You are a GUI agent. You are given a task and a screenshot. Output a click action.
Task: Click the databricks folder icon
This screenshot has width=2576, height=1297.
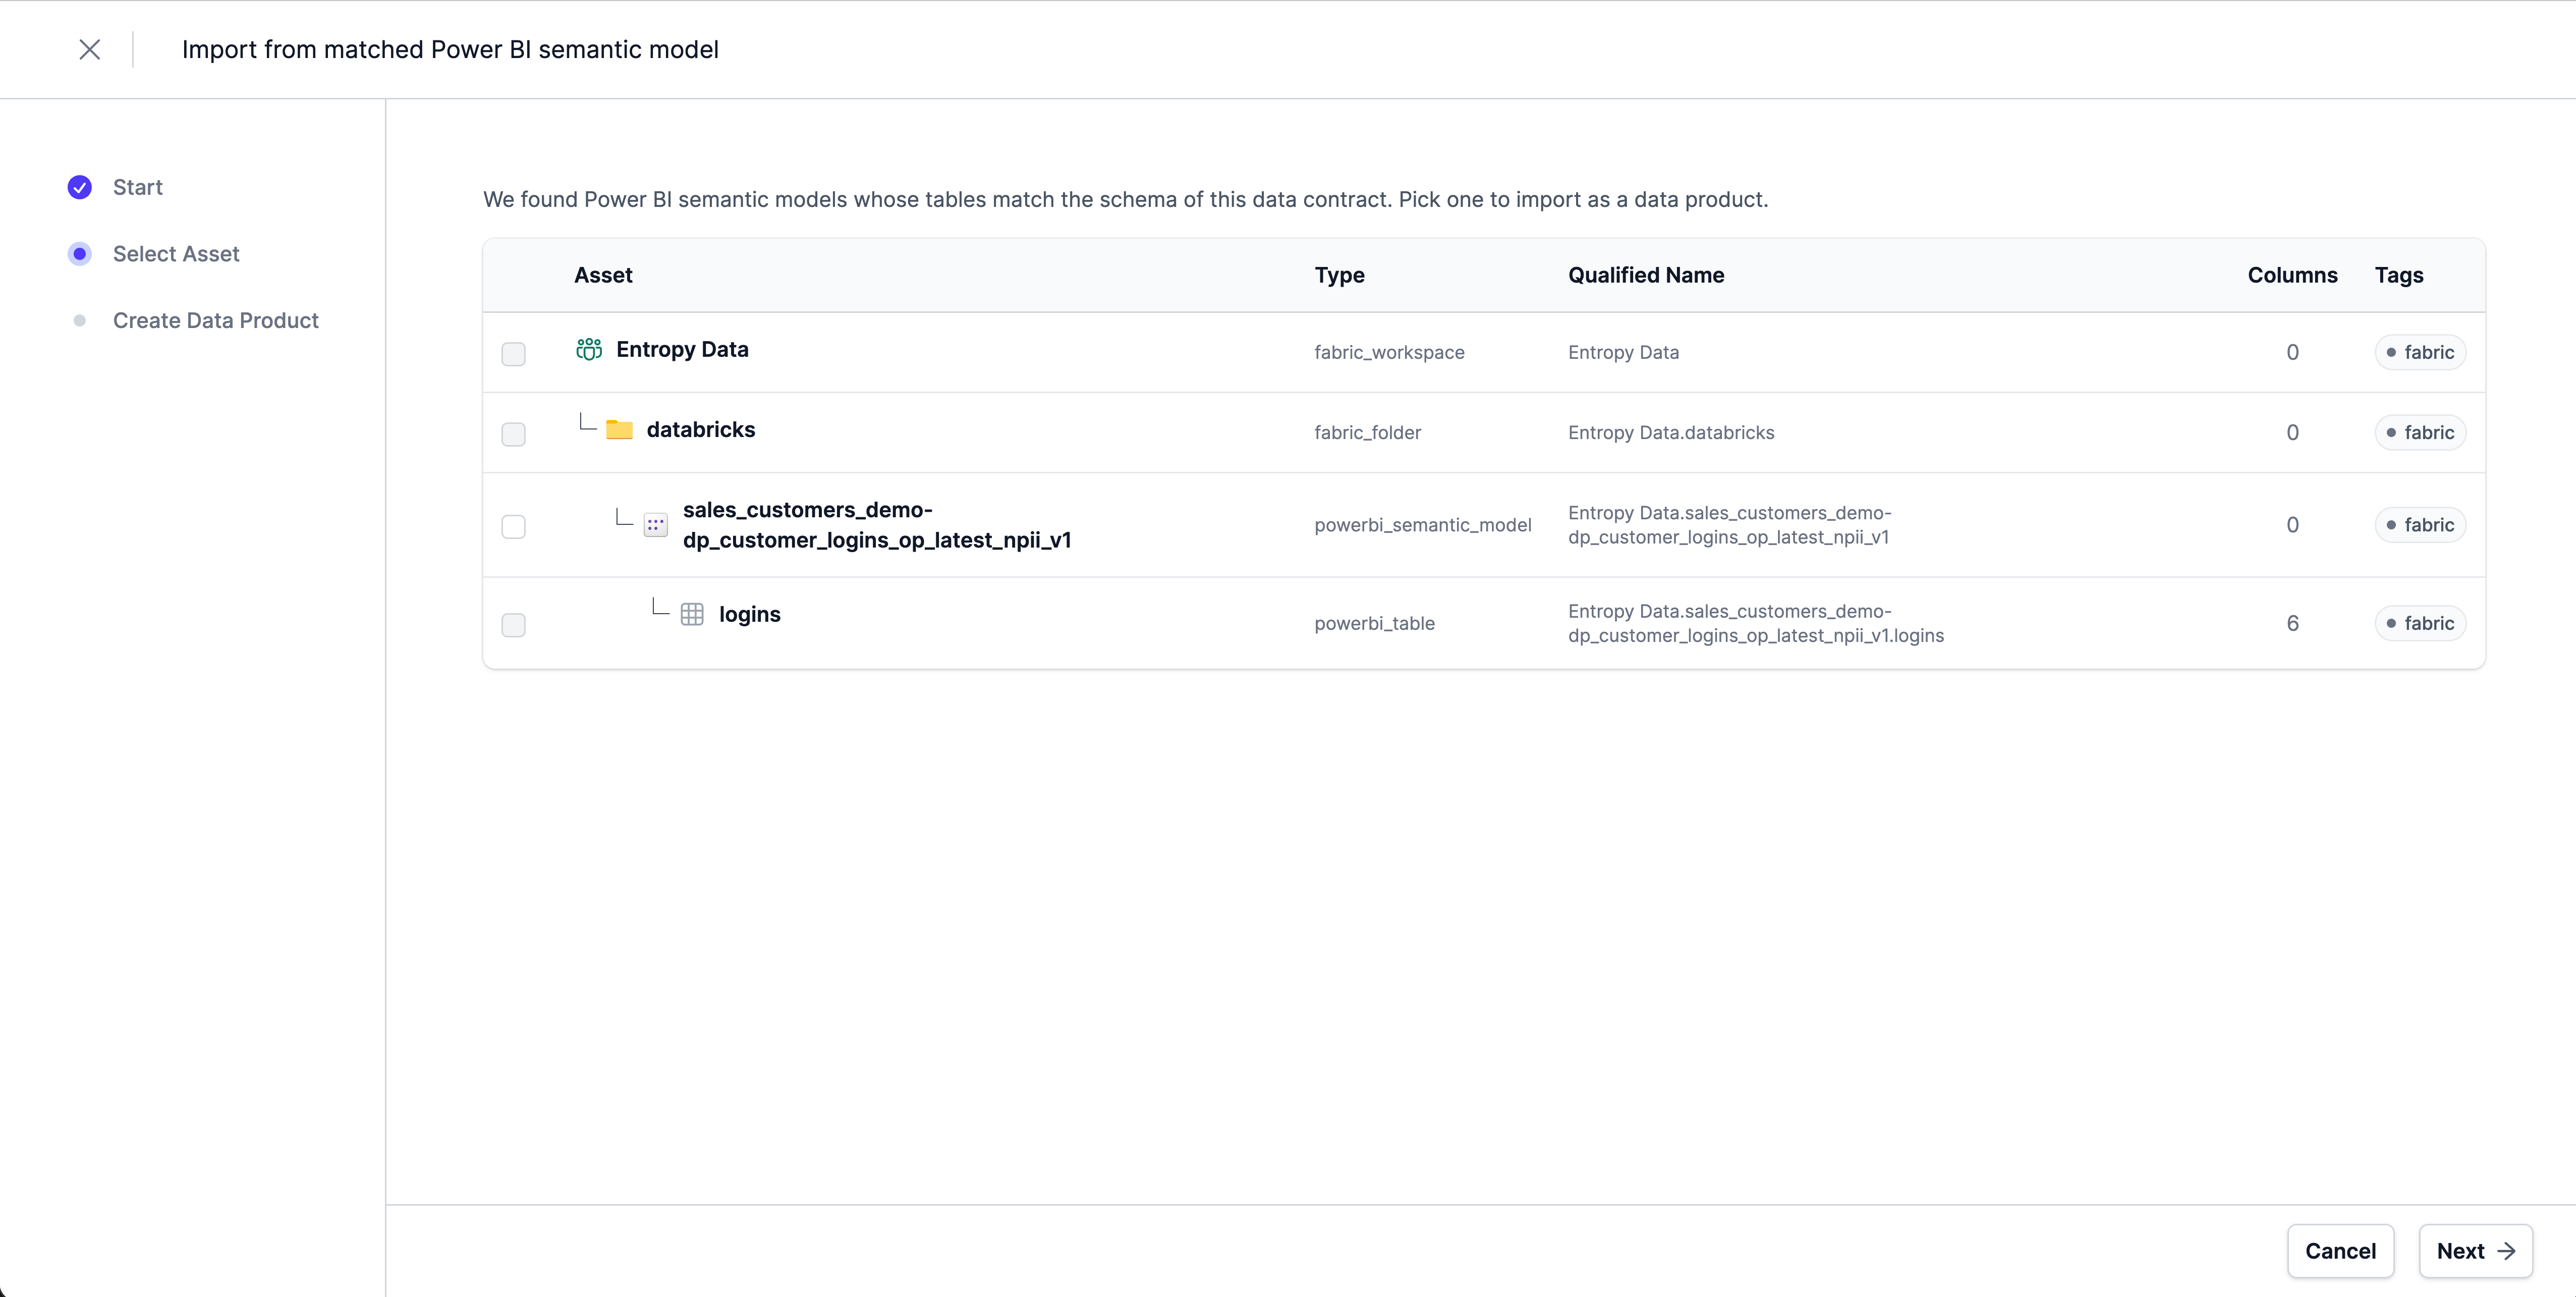point(619,430)
